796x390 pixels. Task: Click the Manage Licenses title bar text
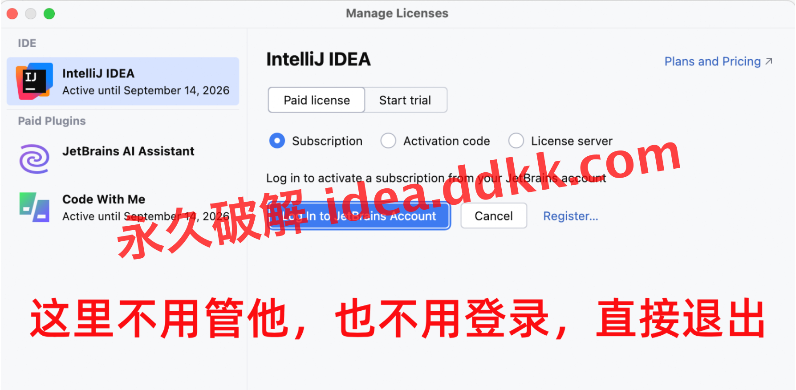397,13
